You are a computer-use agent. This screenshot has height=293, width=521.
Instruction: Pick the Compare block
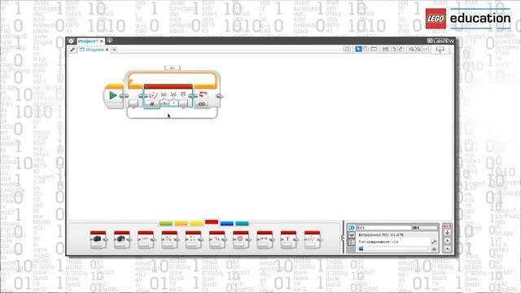tap(241, 239)
